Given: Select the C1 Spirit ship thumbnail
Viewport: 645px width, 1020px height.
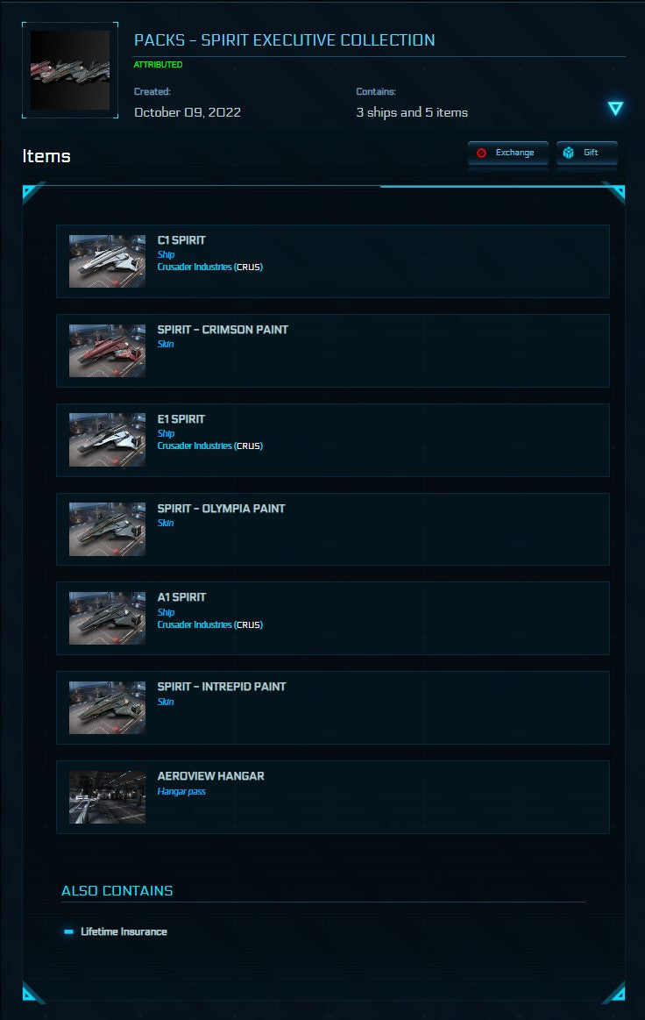Looking at the screenshot, I should coord(107,260).
